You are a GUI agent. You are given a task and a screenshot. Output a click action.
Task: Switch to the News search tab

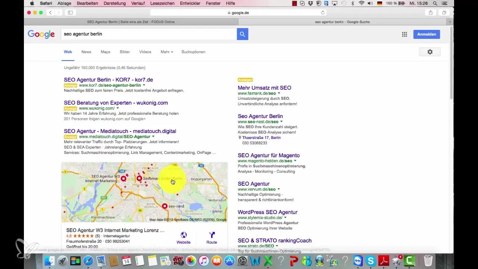(x=86, y=52)
